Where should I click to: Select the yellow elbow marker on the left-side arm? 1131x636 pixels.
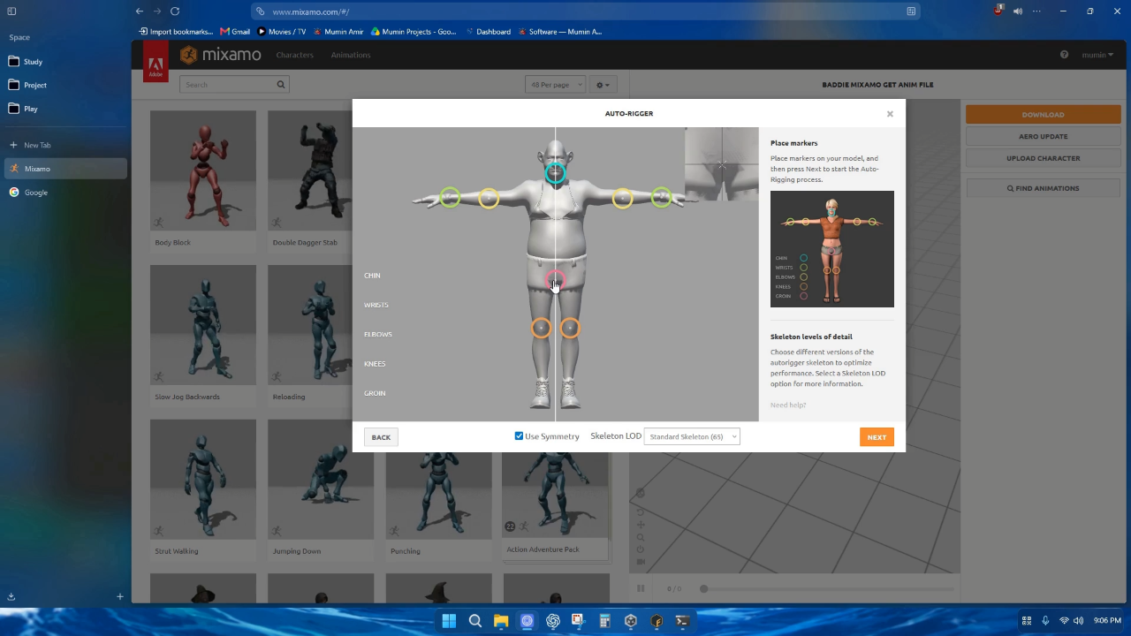[489, 199]
